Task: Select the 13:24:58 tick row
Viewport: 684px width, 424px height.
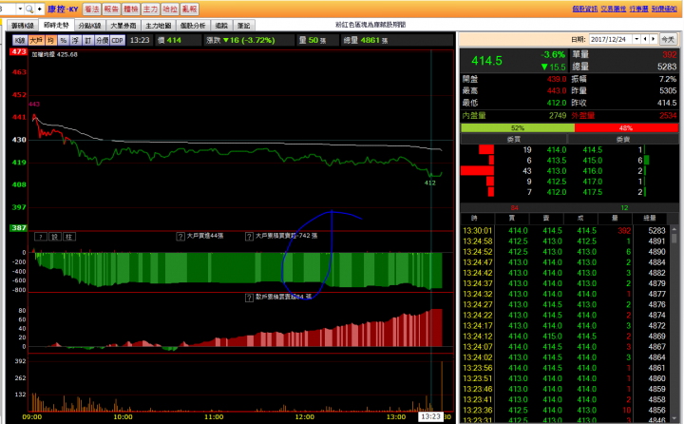Action: 564,241
